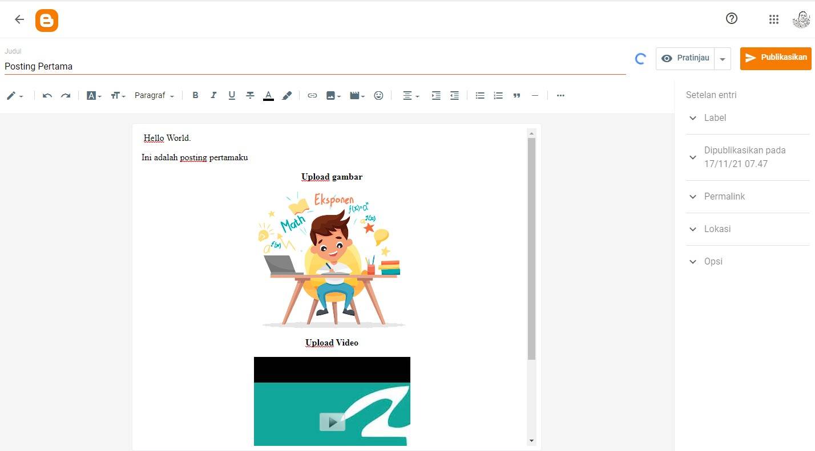The image size is (815, 451).
Task: Apply the blockquote formatting icon
Action: click(517, 96)
